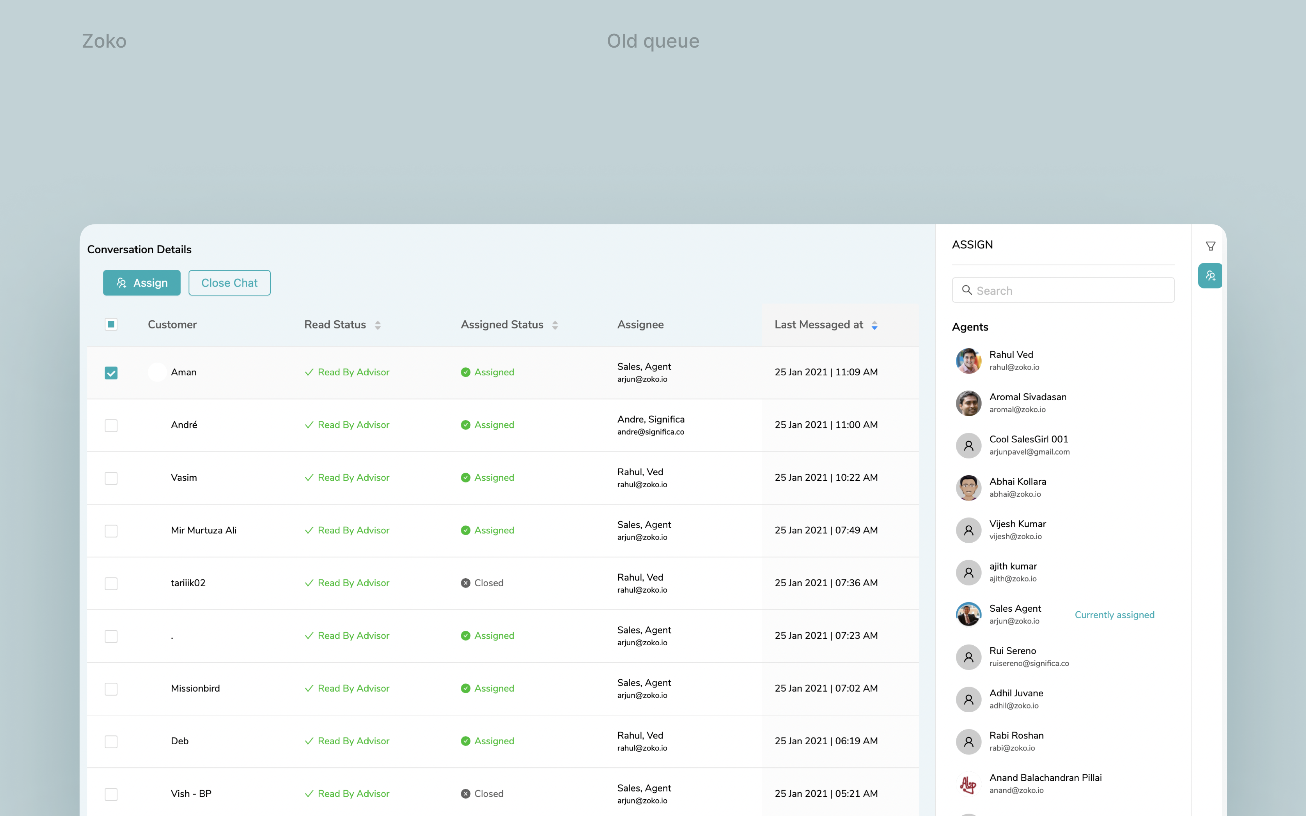Click timestamp 25 Jan 2021 | 05:21 AM

click(826, 793)
